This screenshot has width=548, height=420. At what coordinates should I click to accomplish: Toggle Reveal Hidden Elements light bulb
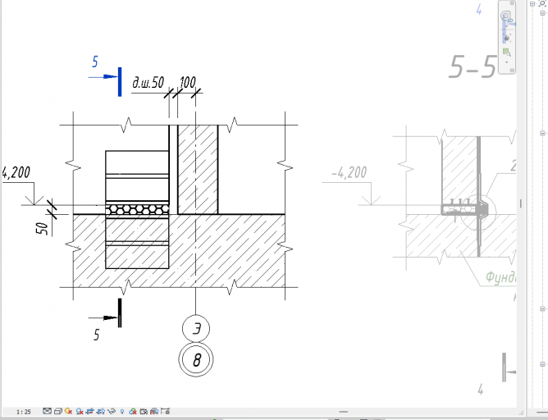(x=122, y=412)
